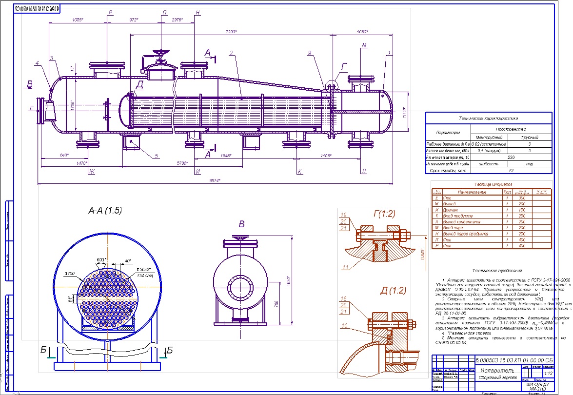Click the "Вход пара" nozzle table entry
Viewport: 573px width, 395px height.
(x=453, y=228)
